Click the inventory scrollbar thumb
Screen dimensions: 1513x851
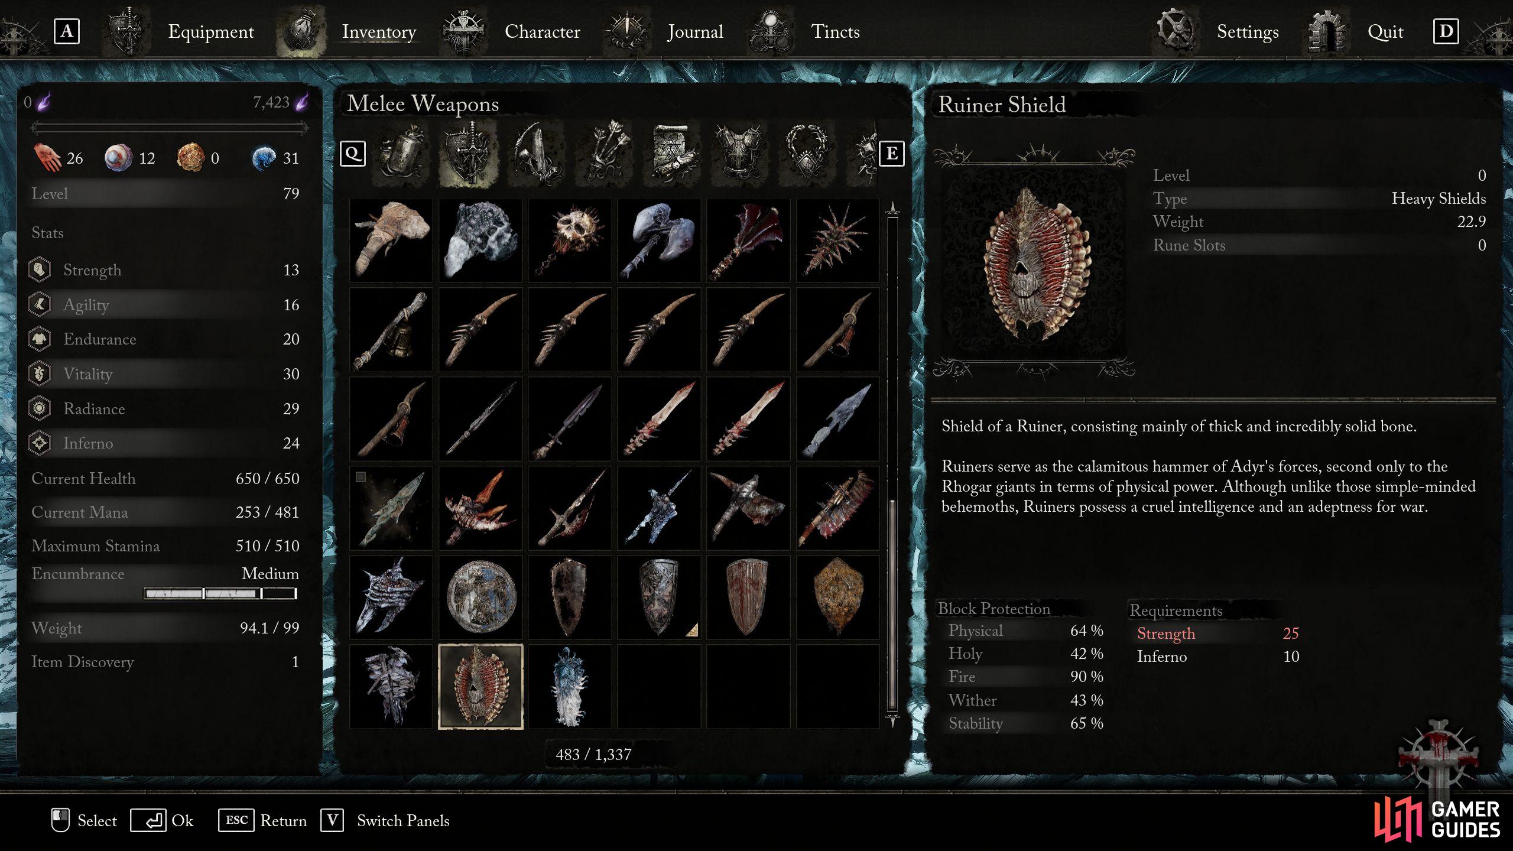(892, 604)
